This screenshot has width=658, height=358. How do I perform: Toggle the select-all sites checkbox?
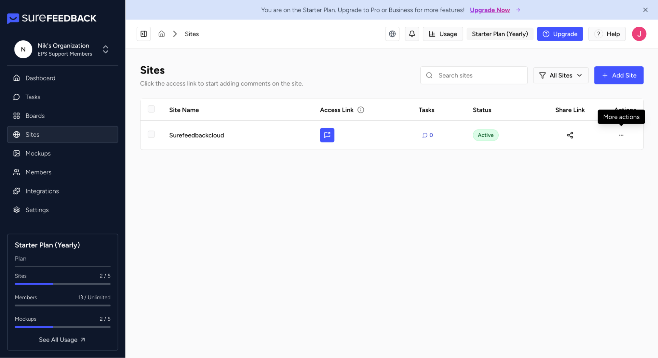click(x=151, y=109)
